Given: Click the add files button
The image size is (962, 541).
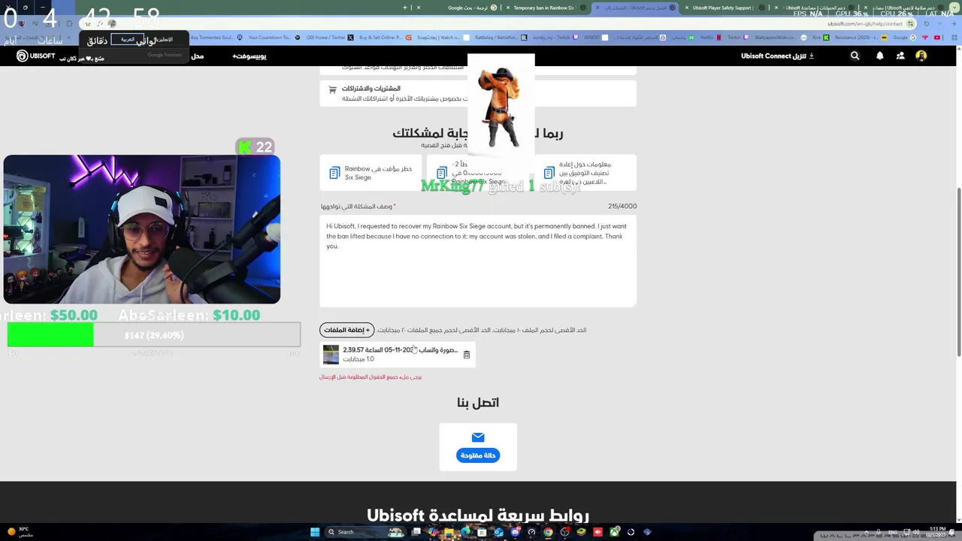Looking at the screenshot, I should (x=346, y=330).
